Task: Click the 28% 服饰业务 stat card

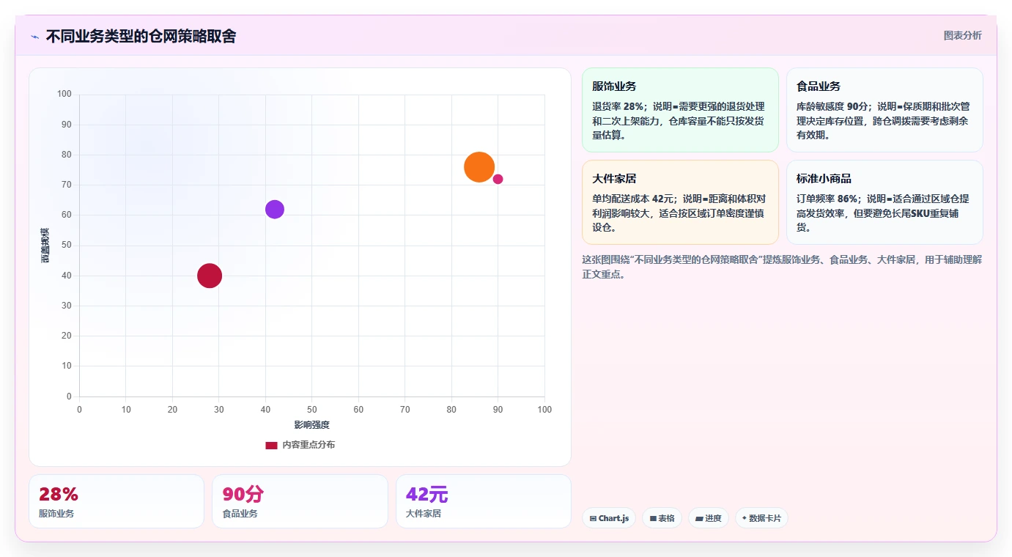Action: pyautogui.click(x=117, y=501)
